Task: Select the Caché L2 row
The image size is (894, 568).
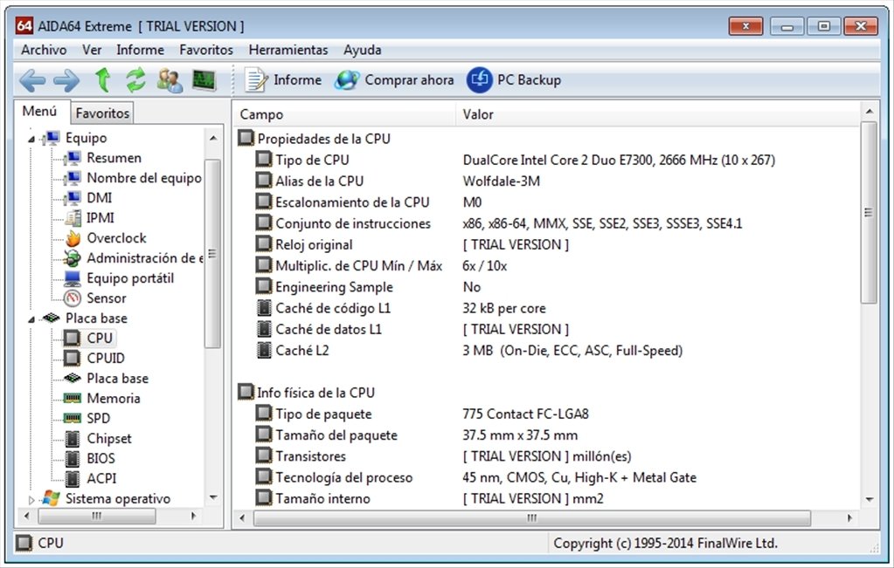Action: click(x=547, y=351)
